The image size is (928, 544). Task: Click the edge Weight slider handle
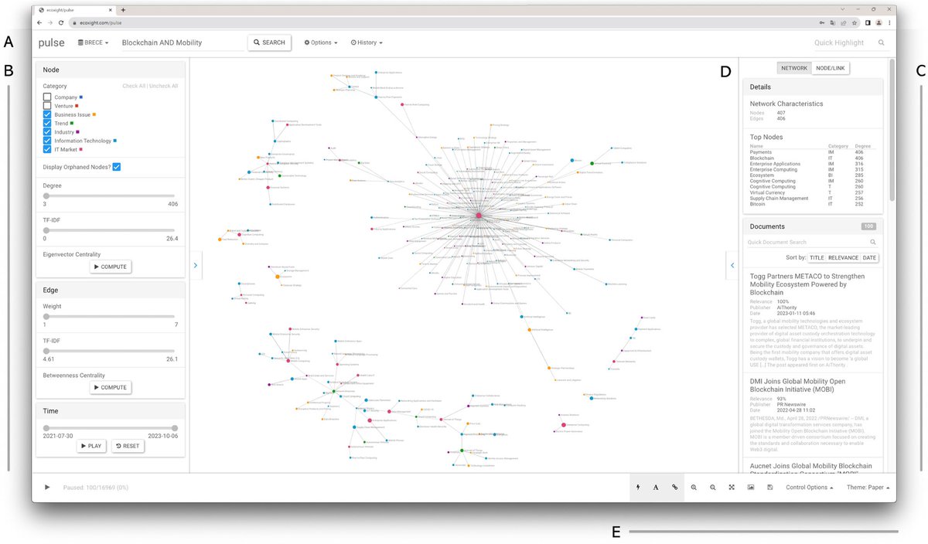pos(46,317)
